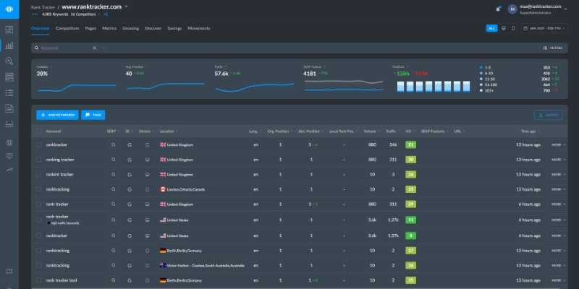The height and width of the screenshot is (289, 579).
Task: Sort by the Location column header
Action: click(168, 131)
